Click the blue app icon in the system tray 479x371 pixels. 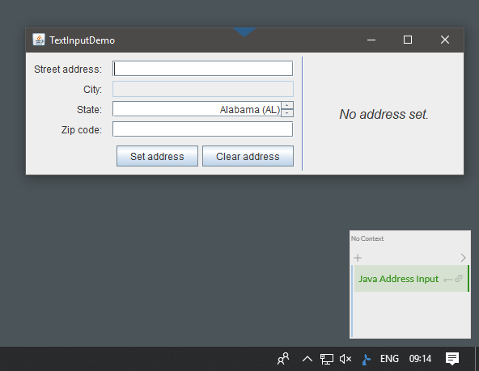[366, 359]
